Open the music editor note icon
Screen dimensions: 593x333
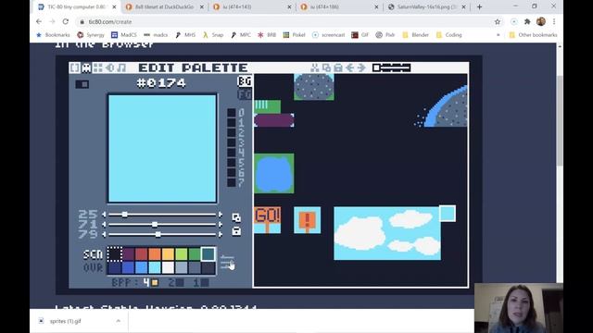tap(121, 68)
